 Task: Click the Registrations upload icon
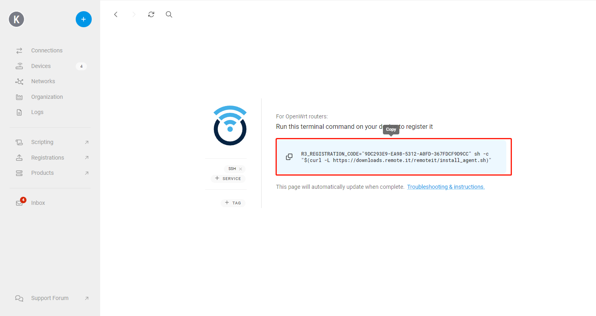pos(19,158)
